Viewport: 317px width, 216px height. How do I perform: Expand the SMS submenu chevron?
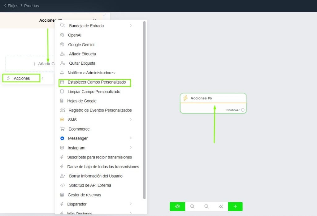coord(131,119)
